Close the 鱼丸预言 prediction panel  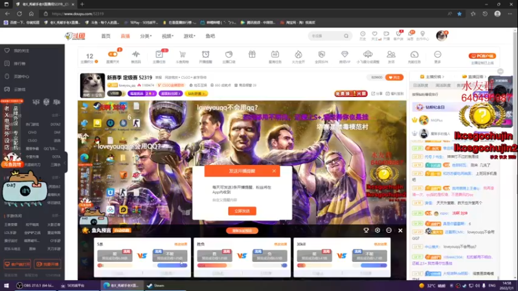(400, 230)
